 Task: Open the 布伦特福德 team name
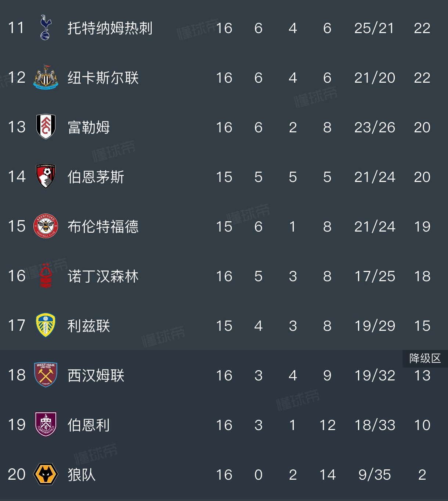tap(103, 227)
